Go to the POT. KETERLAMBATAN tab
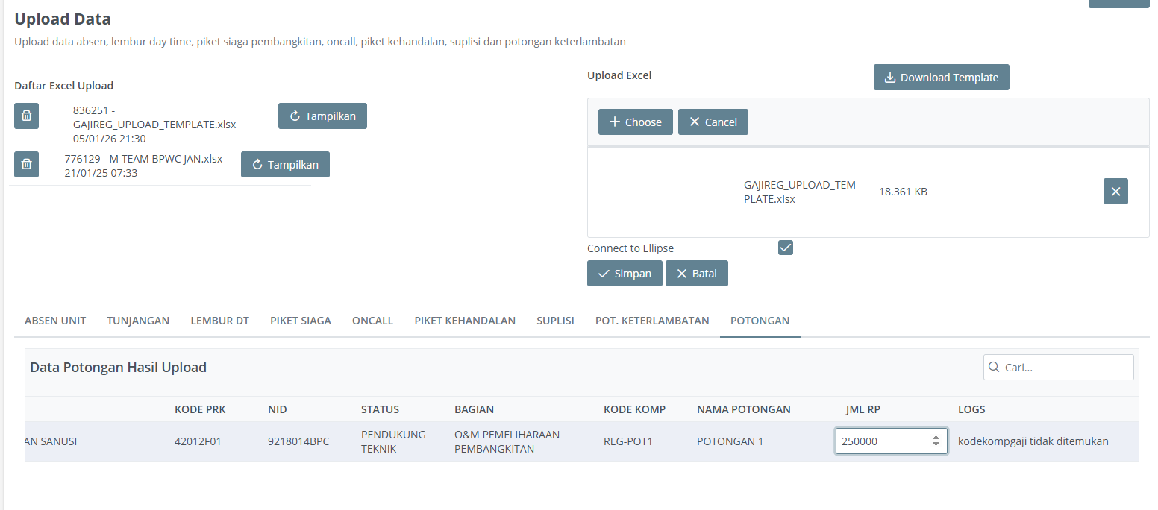1158x510 pixels. pos(651,321)
